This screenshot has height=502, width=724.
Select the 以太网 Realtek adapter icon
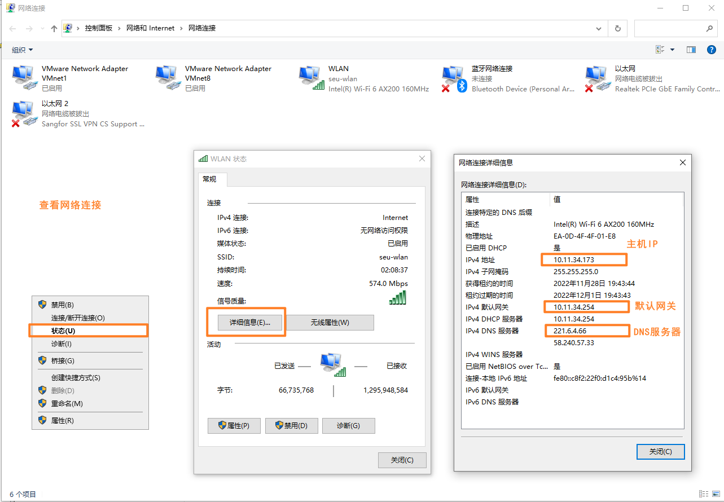coord(598,78)
